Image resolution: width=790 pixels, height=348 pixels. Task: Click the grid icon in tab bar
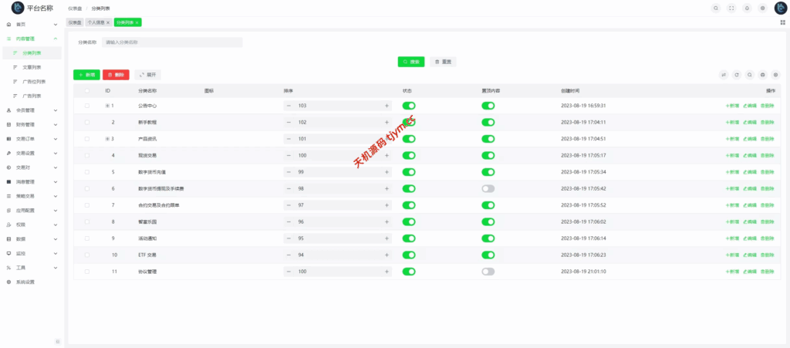[x=782, y=22]
